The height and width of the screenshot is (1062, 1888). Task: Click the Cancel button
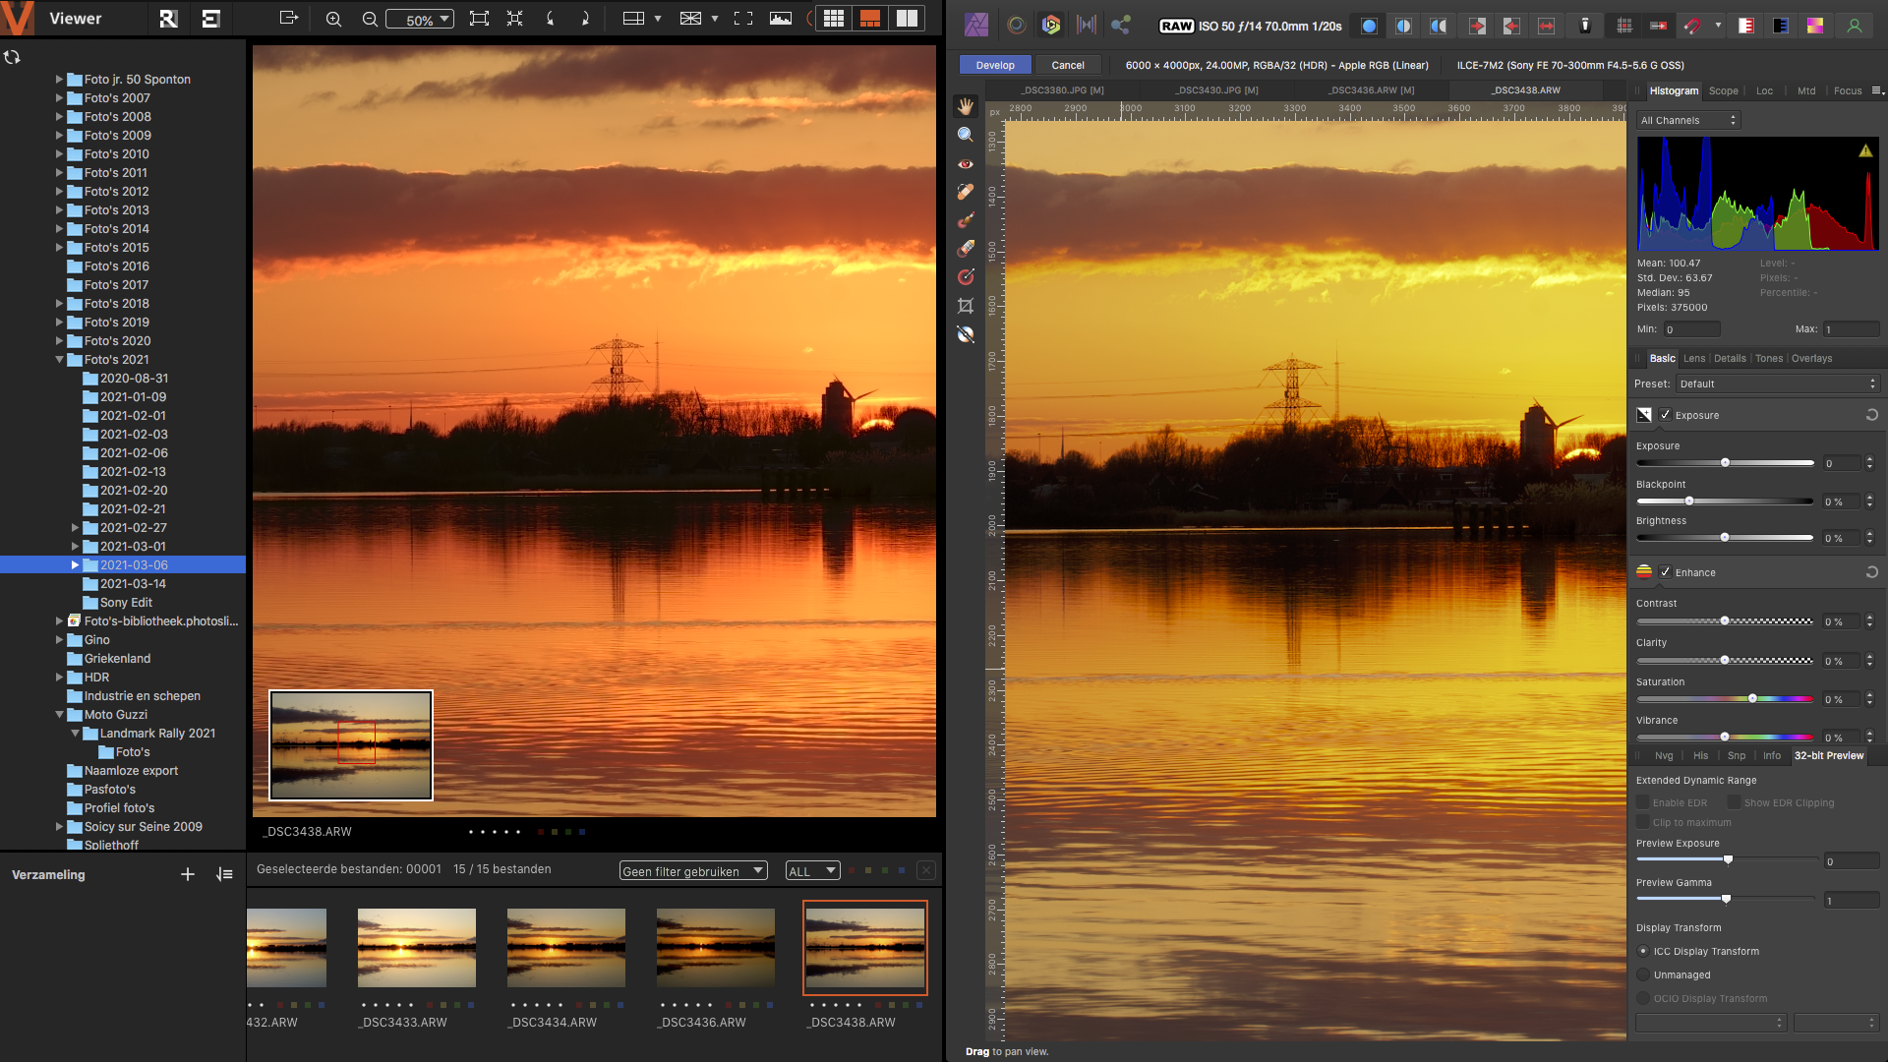[1068, 65]
